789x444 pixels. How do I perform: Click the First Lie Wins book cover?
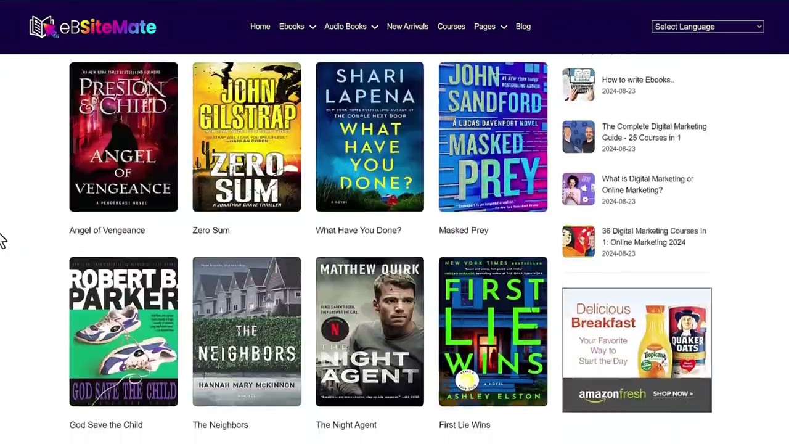click(493, 332)
